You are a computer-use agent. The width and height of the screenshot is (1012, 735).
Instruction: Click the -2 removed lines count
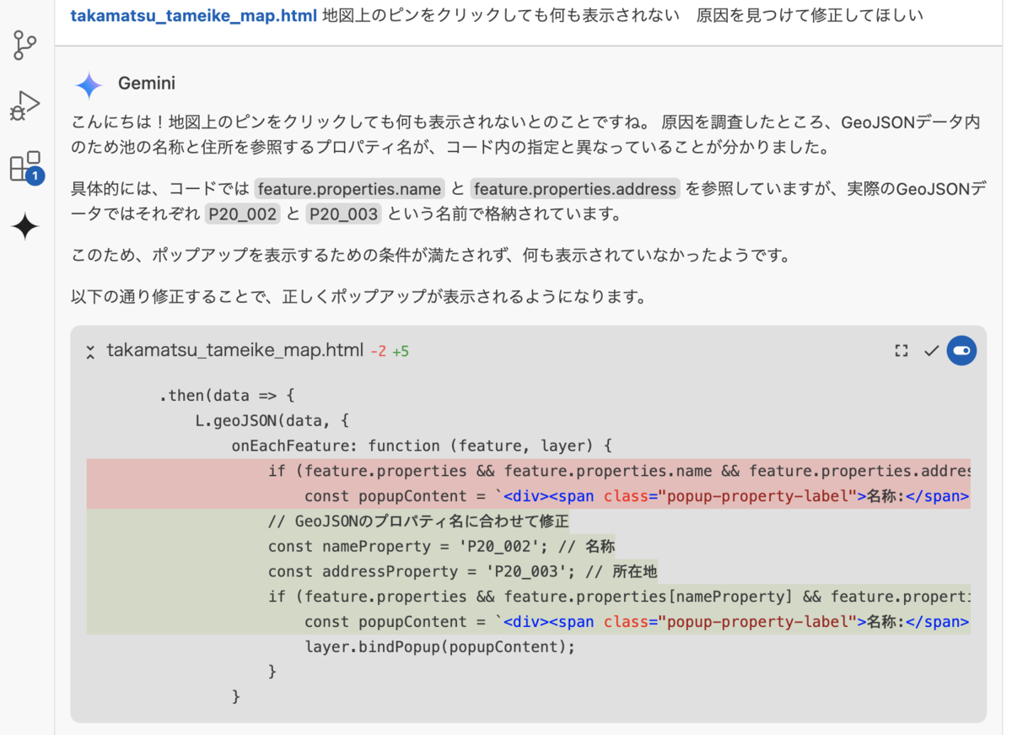(x=379, y=351)
